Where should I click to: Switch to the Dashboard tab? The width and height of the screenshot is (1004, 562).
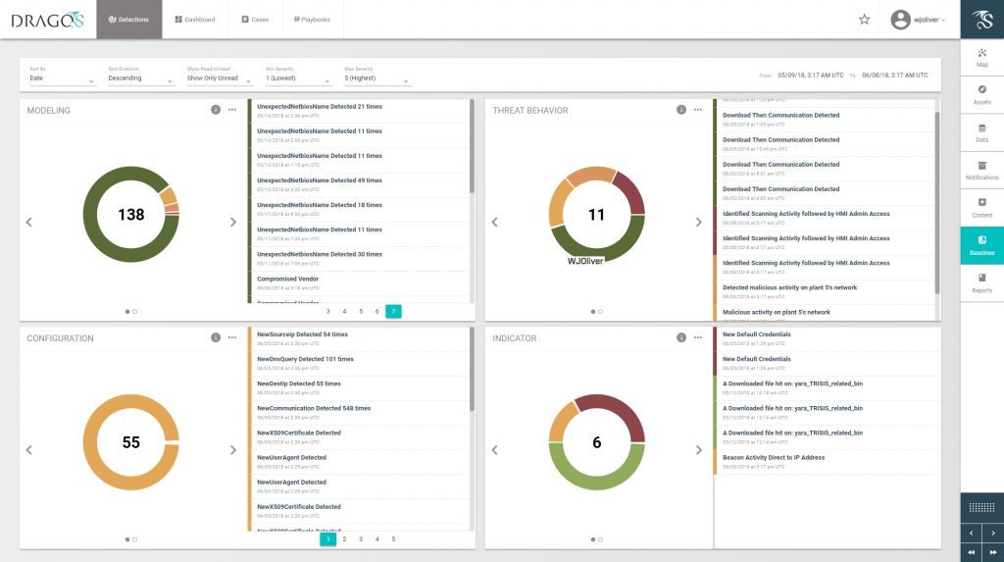tap(195, 20)
